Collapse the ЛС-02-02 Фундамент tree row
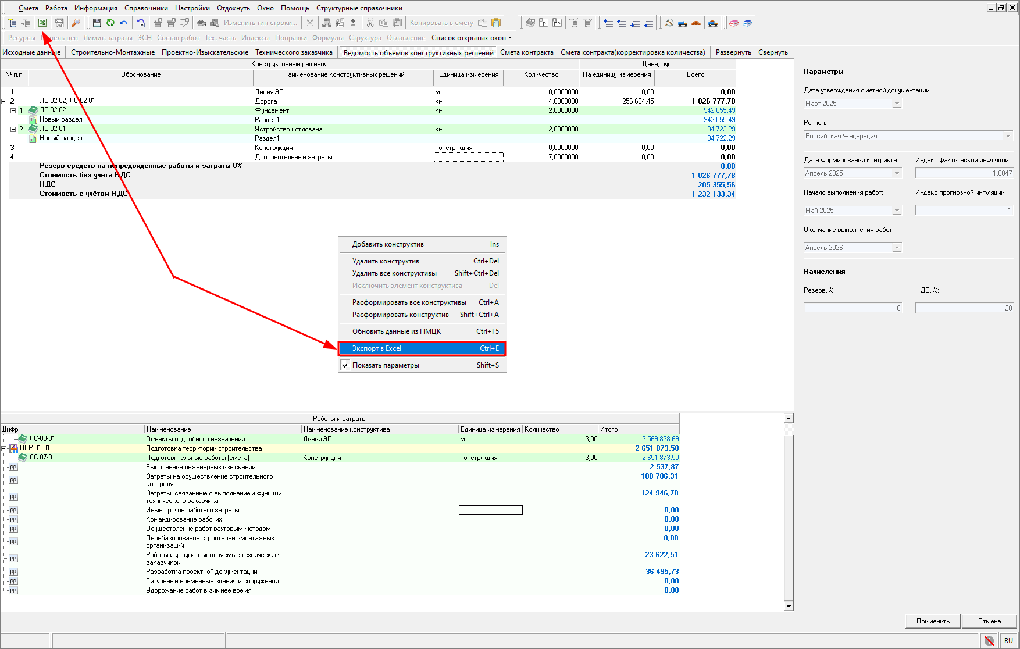Screen dimensions: 1020x649 tap(13, 110)
